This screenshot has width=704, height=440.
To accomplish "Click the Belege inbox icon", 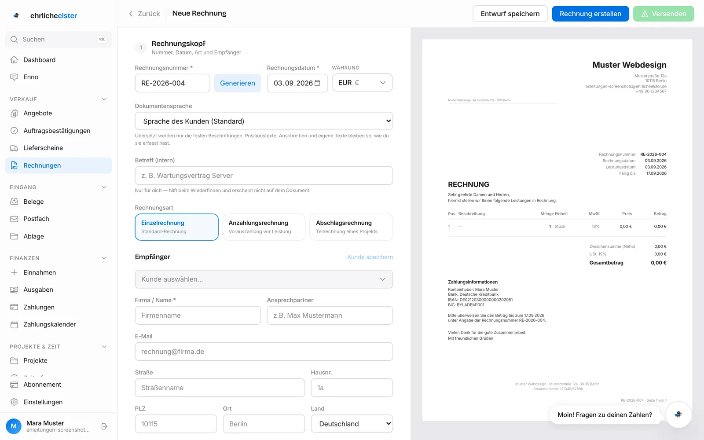I will pos(14,202).
